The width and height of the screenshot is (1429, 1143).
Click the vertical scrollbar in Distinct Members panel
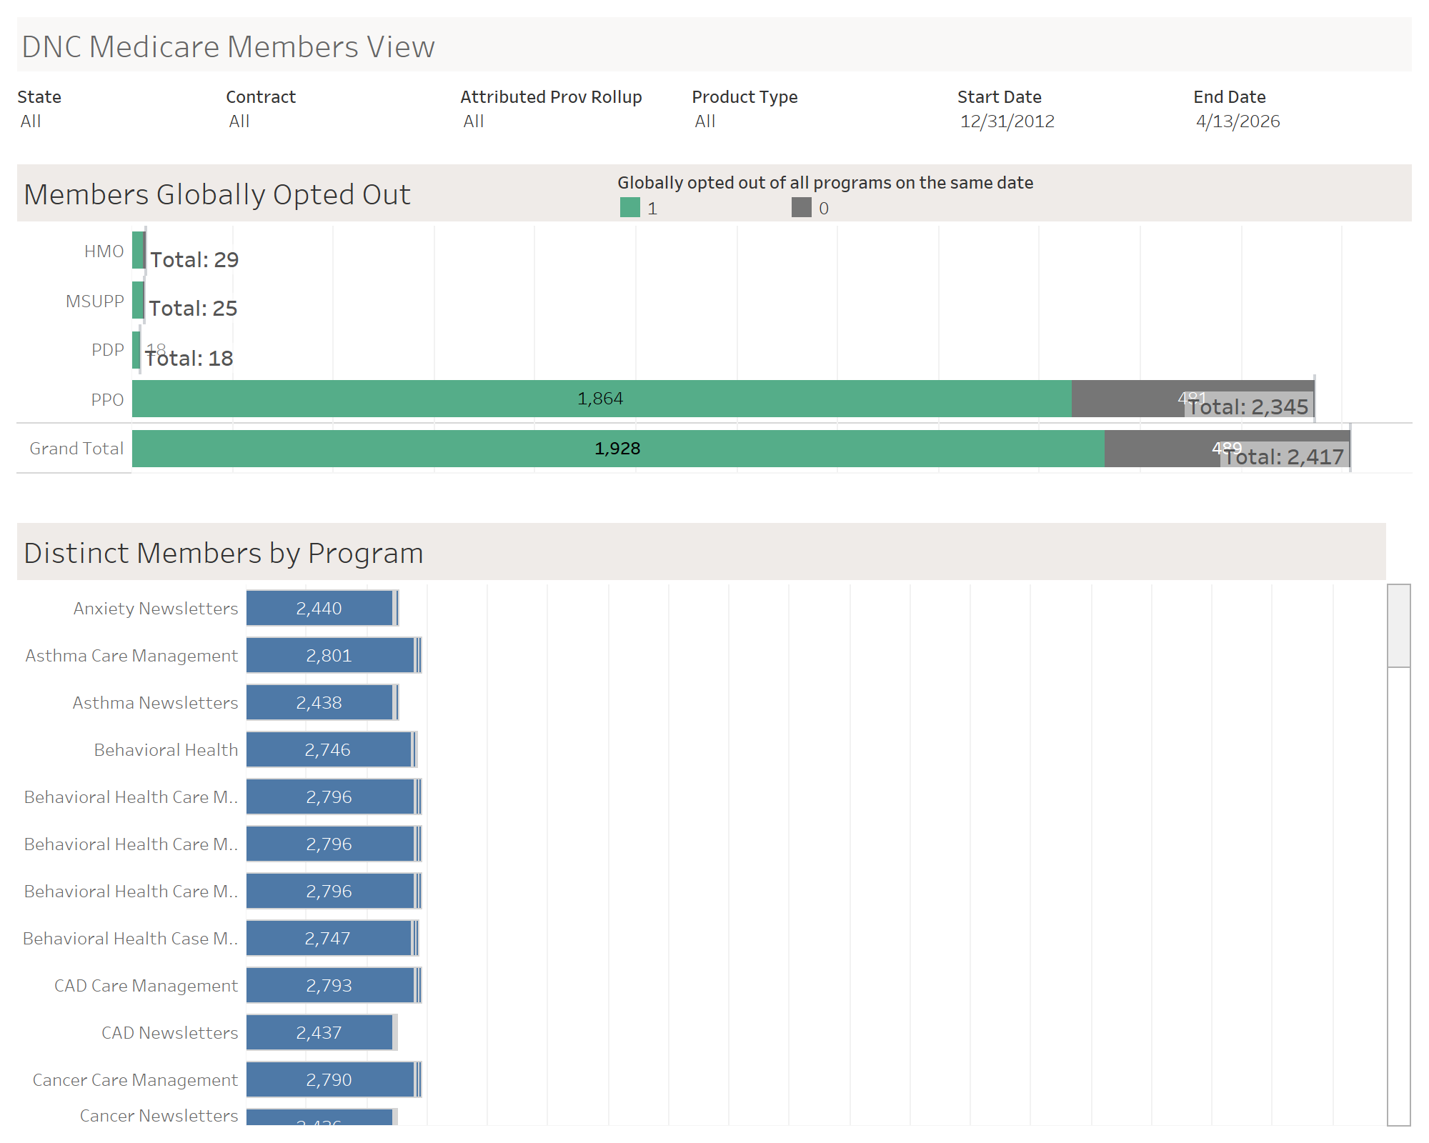pos(1396,622)
